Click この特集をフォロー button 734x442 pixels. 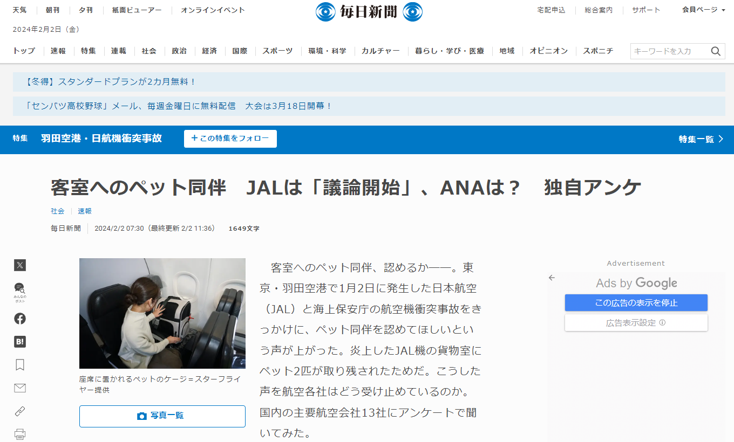point(230,139)
